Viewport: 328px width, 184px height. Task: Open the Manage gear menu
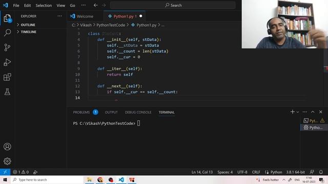point(7,161)
